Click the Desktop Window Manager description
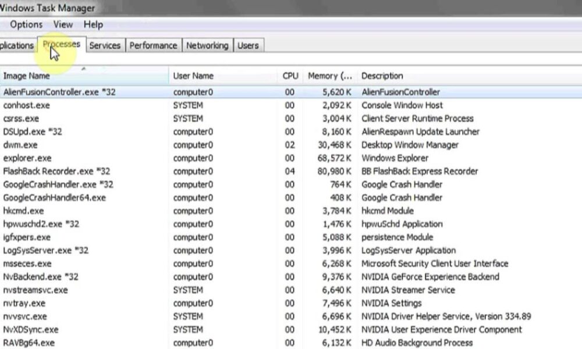The image size is (582, 349). coord(410,145)
